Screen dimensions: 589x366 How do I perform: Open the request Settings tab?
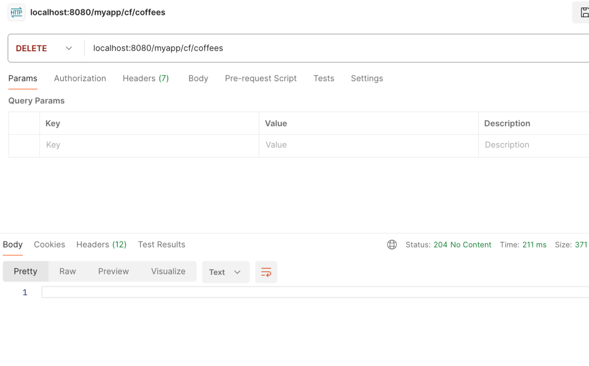pos(366,79)
